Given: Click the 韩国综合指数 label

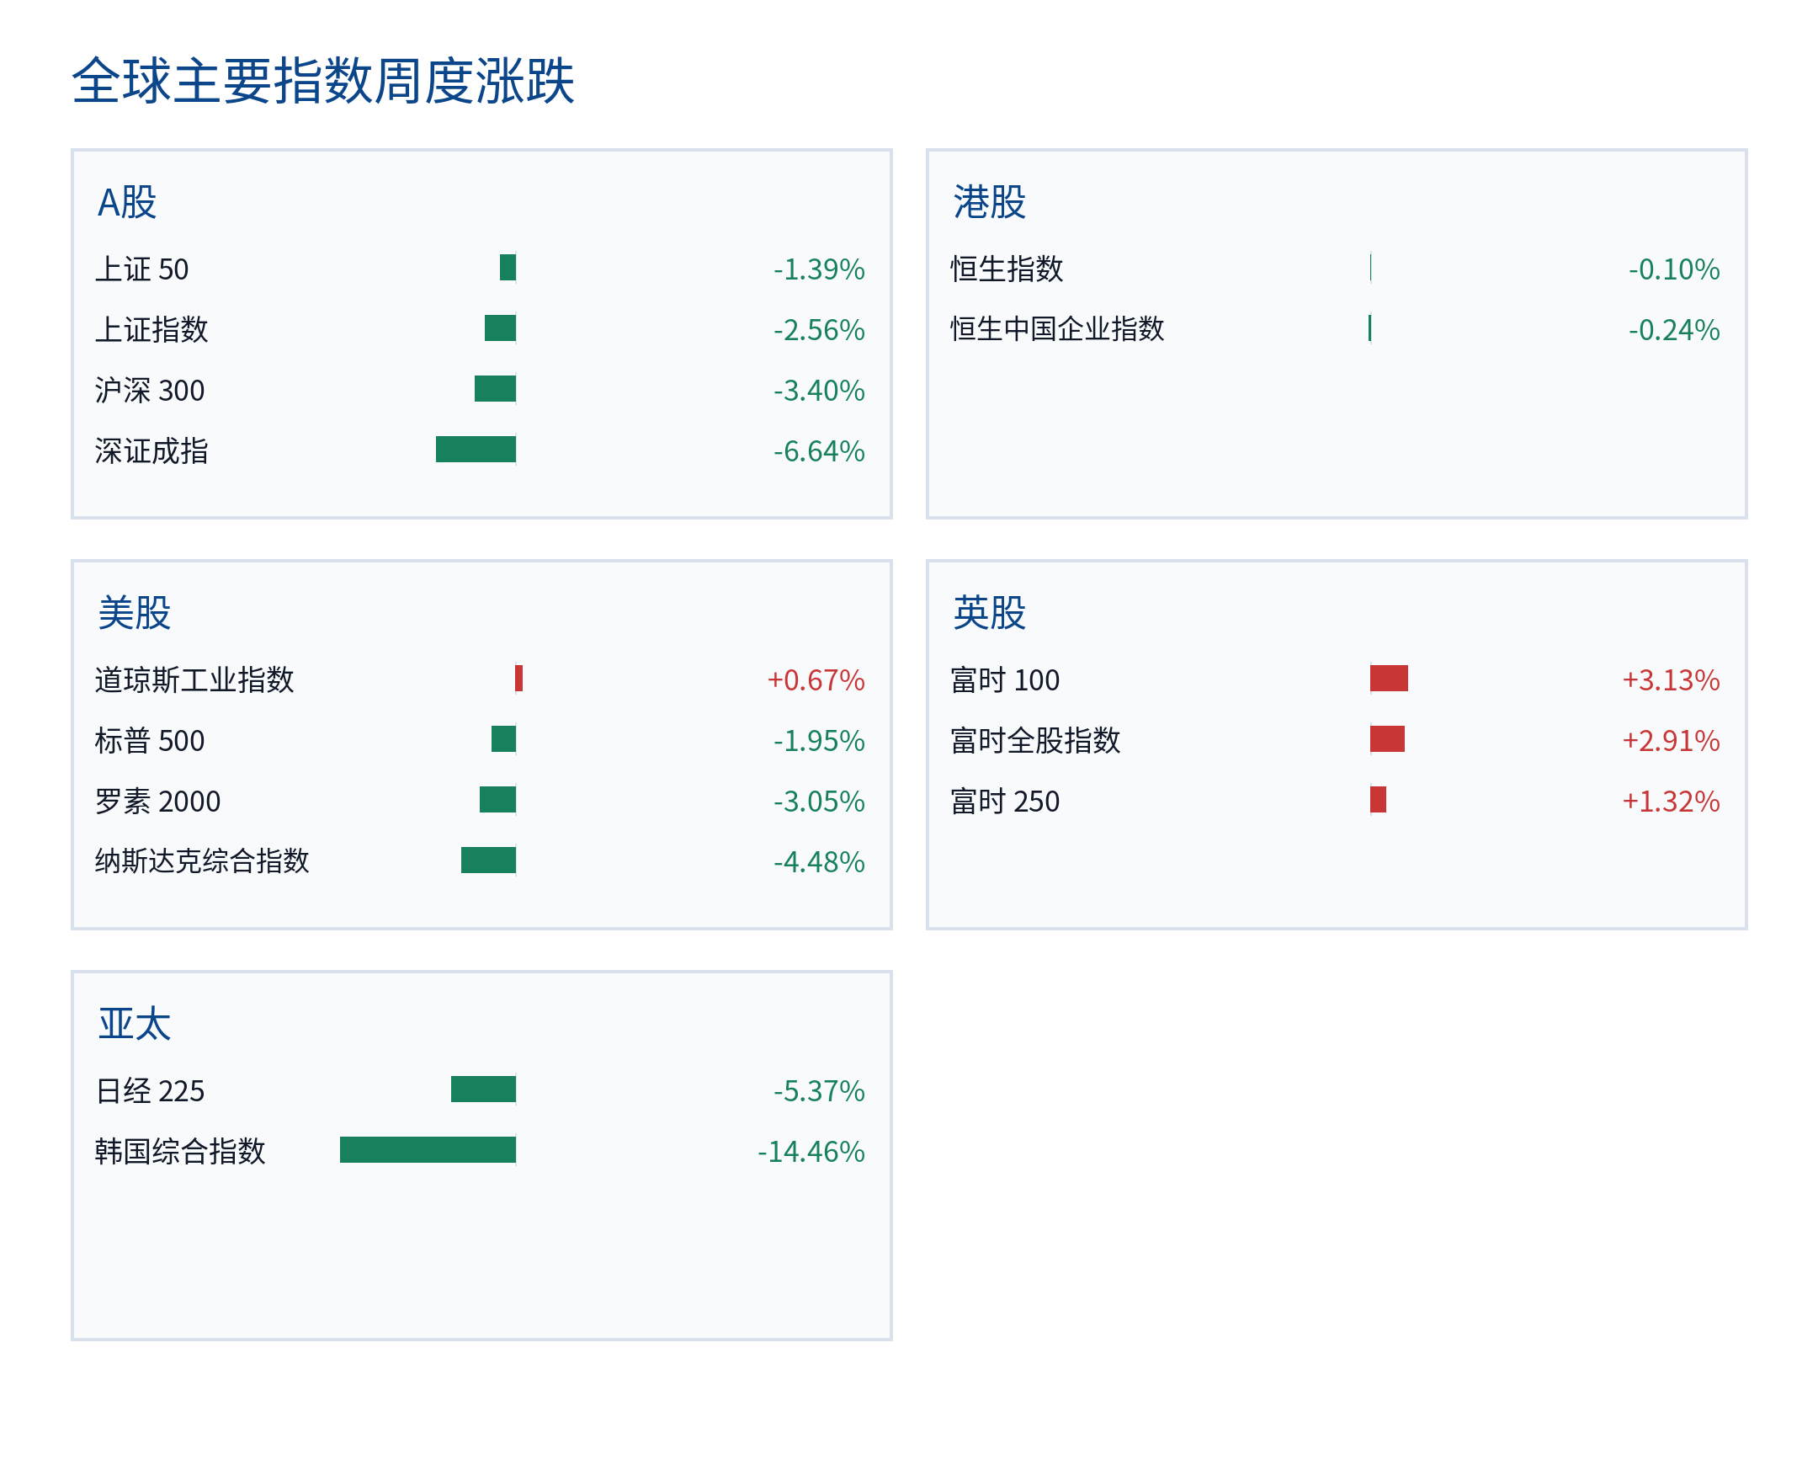Looking at the screenshot, I should tap(180, 1151).
